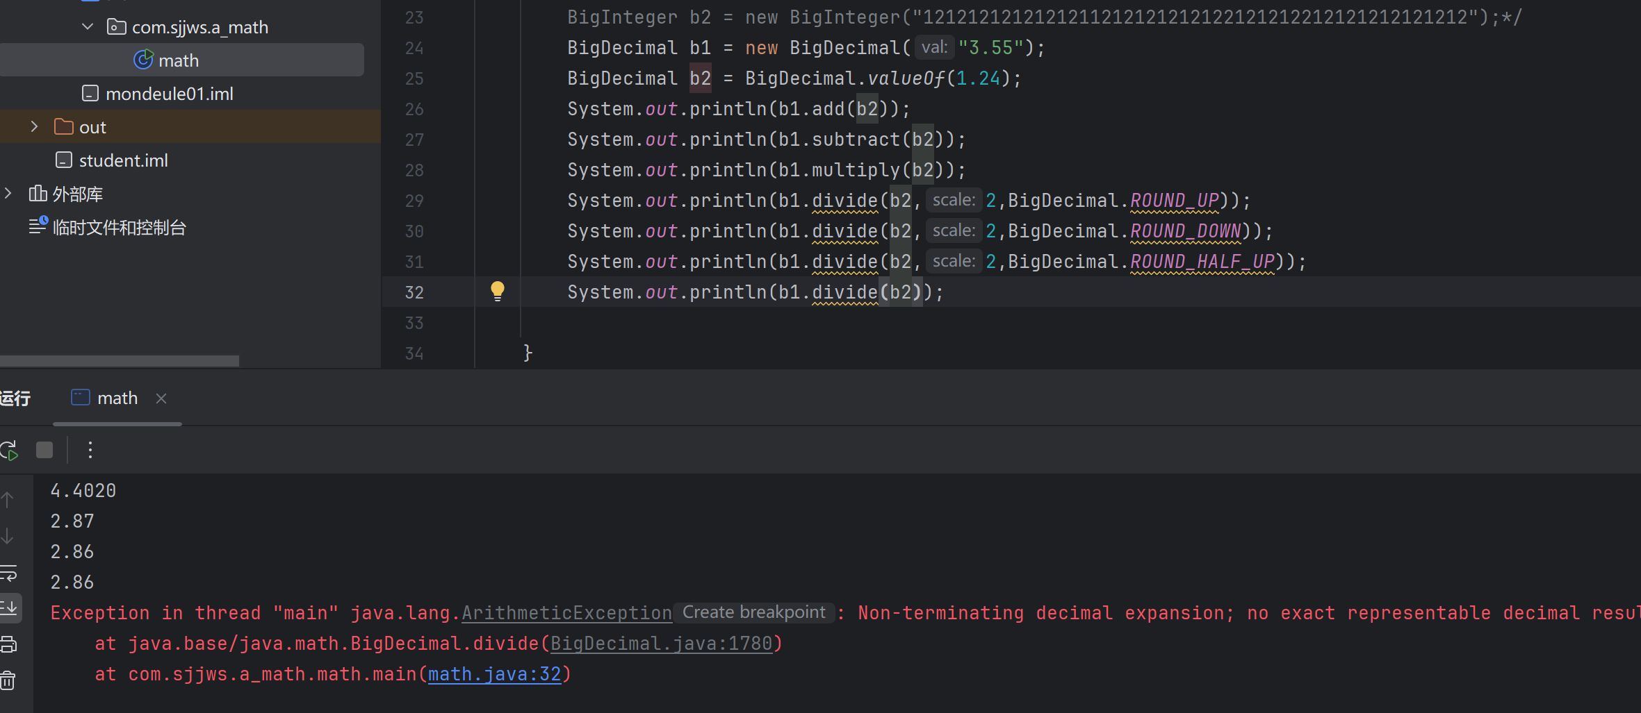Stop the running process
The width and height of the screenshot is (1641, 713).
click(44, 451)
